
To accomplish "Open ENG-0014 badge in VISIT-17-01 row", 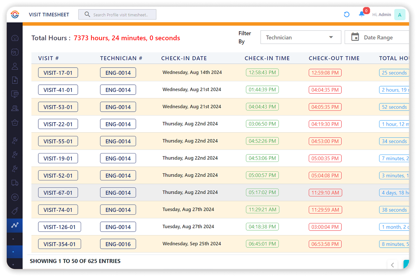I will pos(118,73).
